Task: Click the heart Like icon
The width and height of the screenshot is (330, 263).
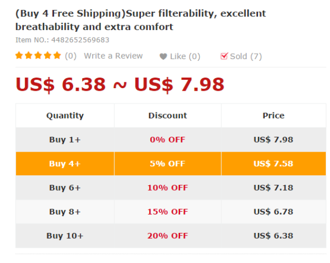Action: 163,57
